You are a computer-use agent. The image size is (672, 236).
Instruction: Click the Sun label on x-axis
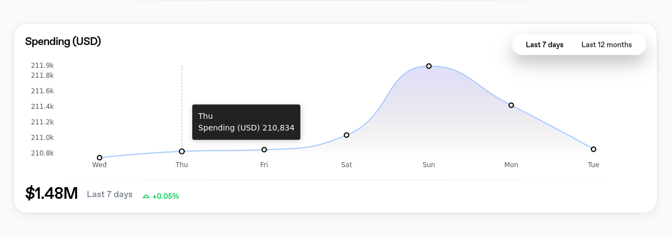(x=429, y=165)
